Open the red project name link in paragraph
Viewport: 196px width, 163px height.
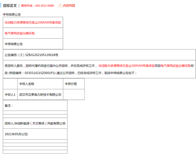coord(126,66)
